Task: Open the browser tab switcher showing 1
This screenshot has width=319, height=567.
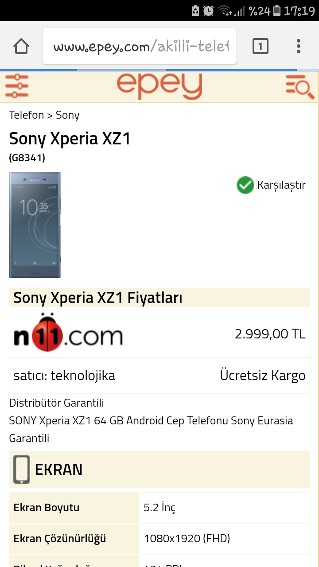Action: click(261, 46)
